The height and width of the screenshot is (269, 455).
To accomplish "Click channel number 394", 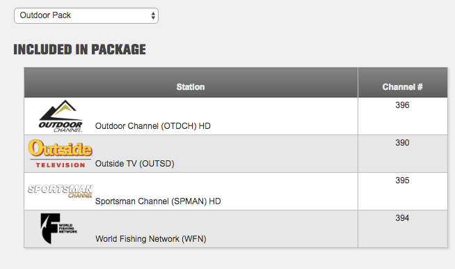I will click(402, 218).
